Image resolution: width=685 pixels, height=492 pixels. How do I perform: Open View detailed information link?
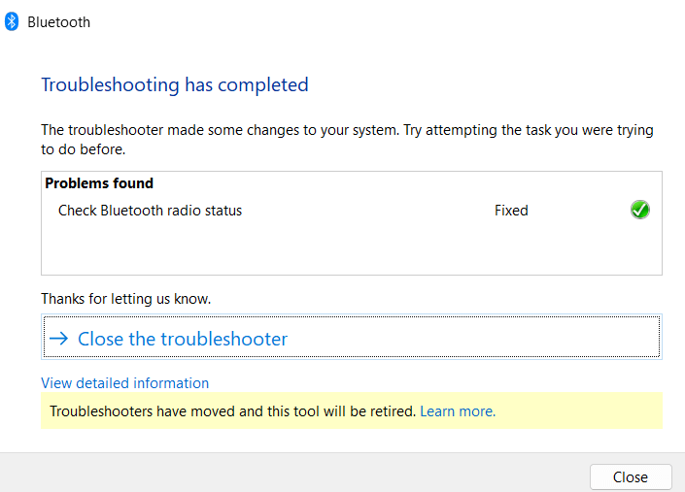tap(124, 383)
